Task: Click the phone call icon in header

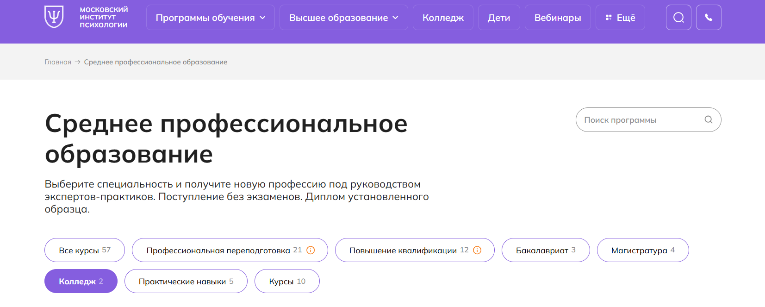Action: tap(709, 18)
